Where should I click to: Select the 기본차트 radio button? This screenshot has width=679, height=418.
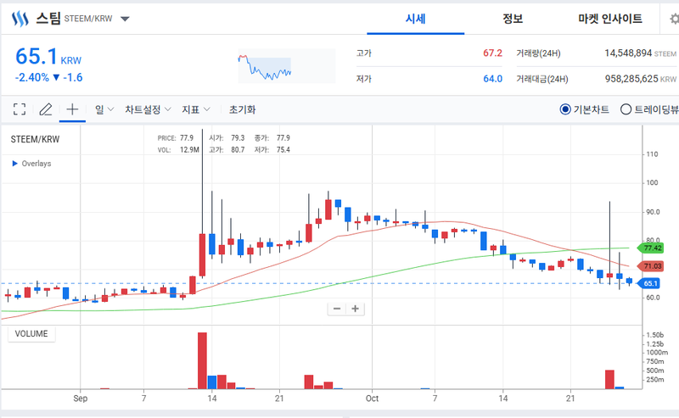[564, 109]
